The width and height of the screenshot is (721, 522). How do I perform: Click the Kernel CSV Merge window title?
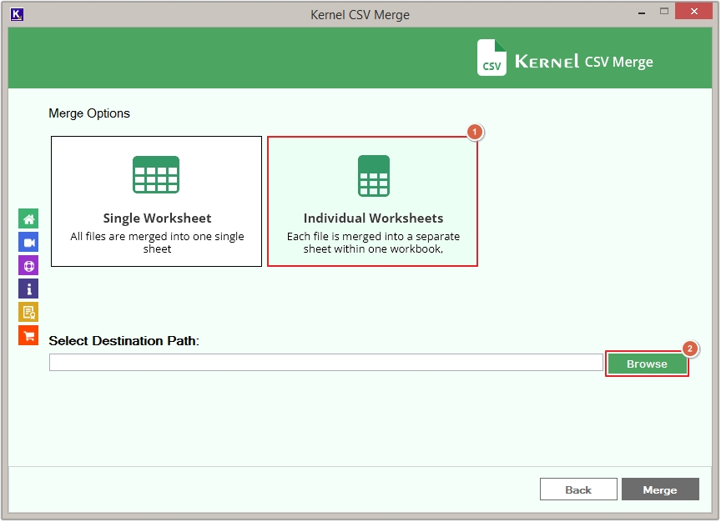coord(360,15)
